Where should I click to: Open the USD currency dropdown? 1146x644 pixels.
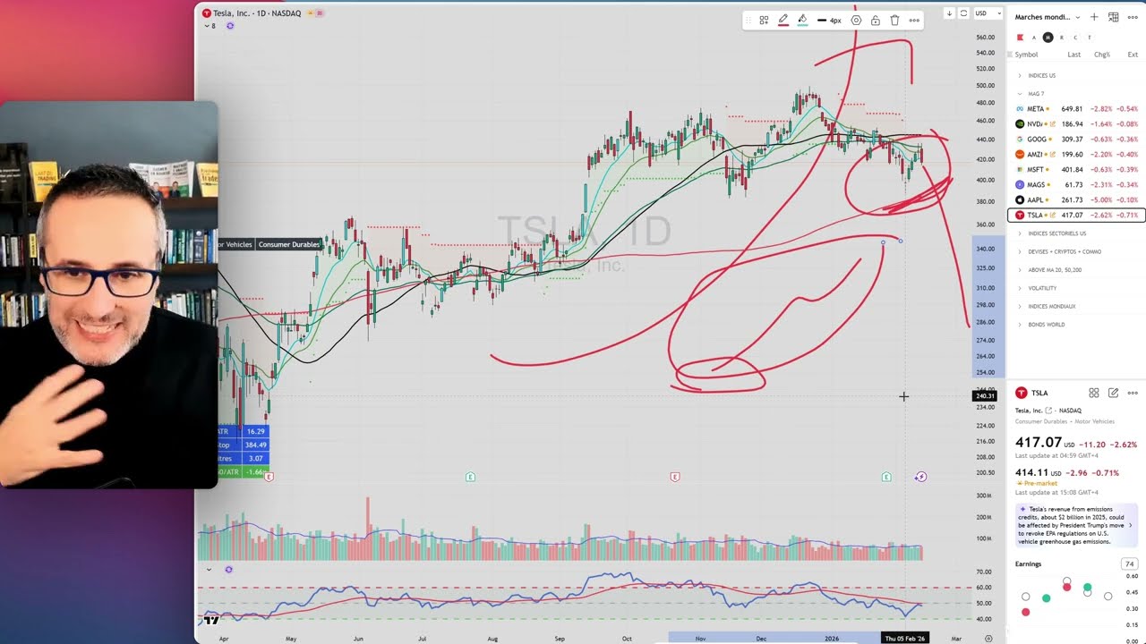tap(987, 13)
